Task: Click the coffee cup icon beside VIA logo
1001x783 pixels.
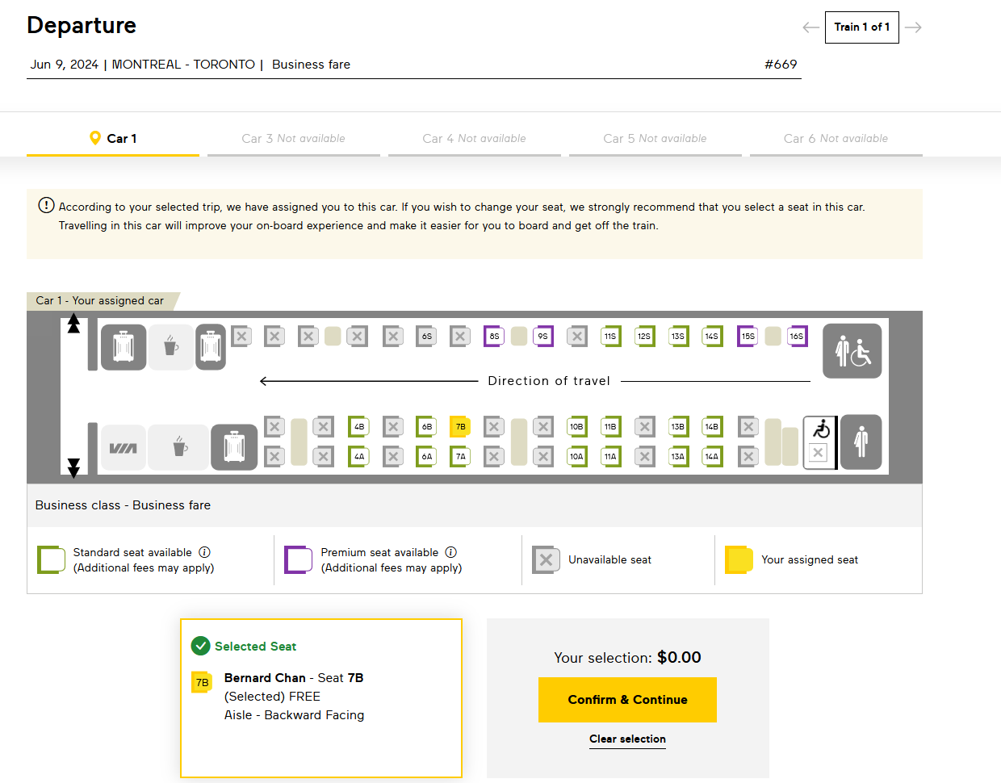Action: (180, 446)
